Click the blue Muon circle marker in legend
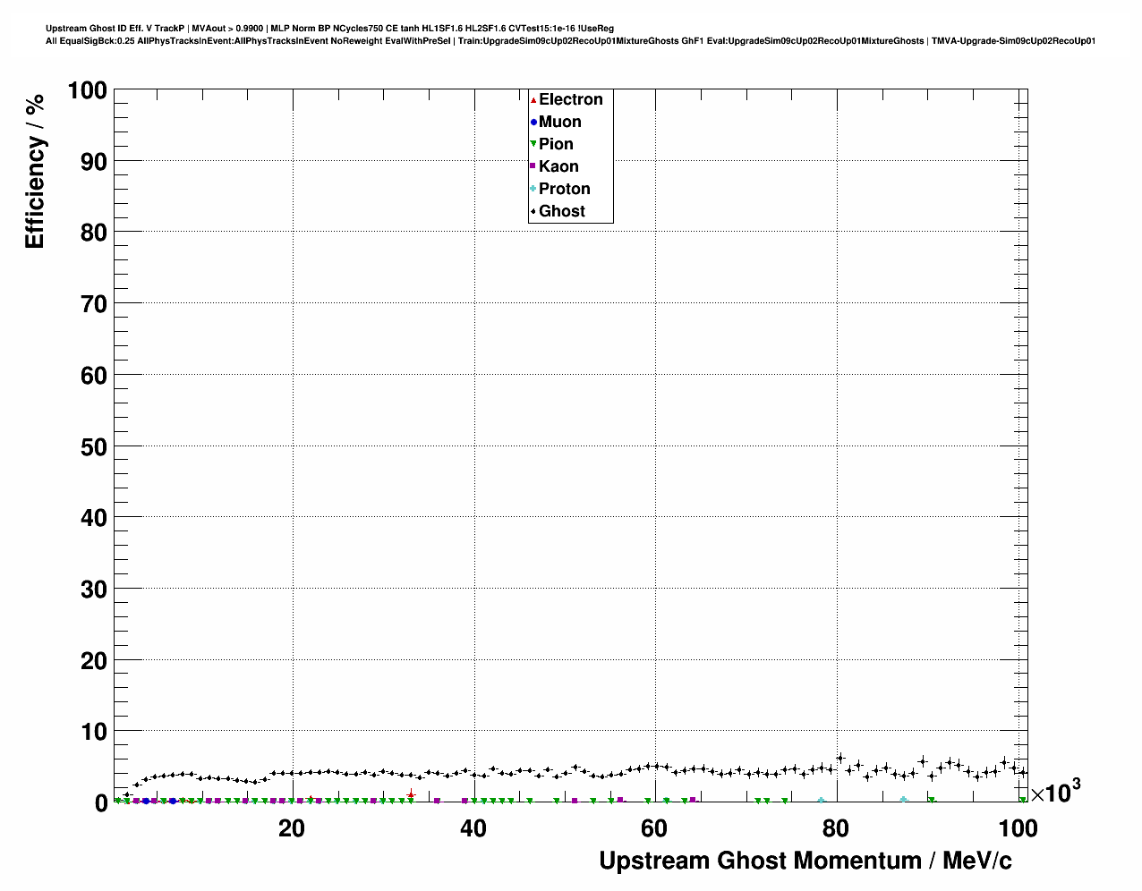1142x891 pixels. 533,123
